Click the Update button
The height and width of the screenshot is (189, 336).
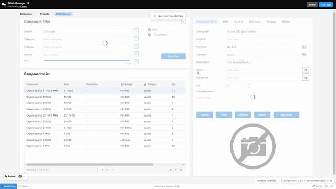click(x=204, y=115)
